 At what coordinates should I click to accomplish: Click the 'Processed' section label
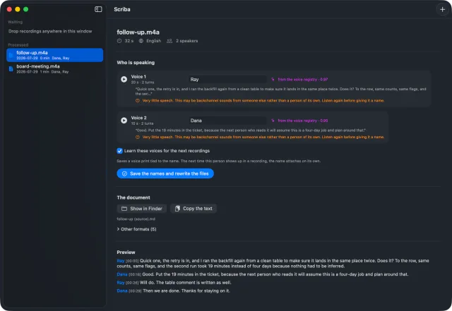(x=18, y=45)
